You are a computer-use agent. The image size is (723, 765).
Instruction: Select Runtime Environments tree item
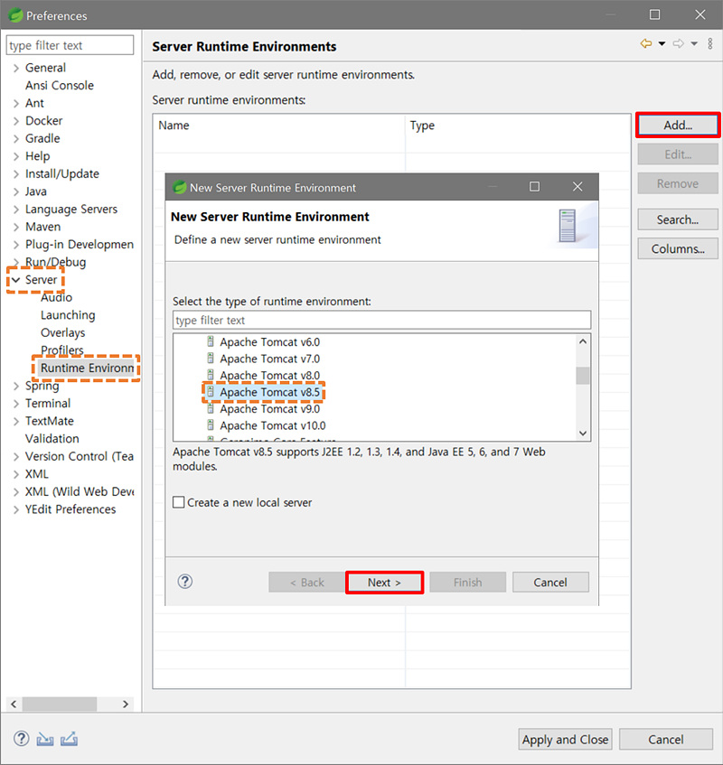(87, 368)
